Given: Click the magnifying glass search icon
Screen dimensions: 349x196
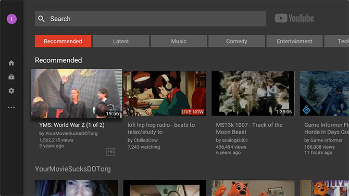Looking at the screenshot, I should tap(41, 19).
